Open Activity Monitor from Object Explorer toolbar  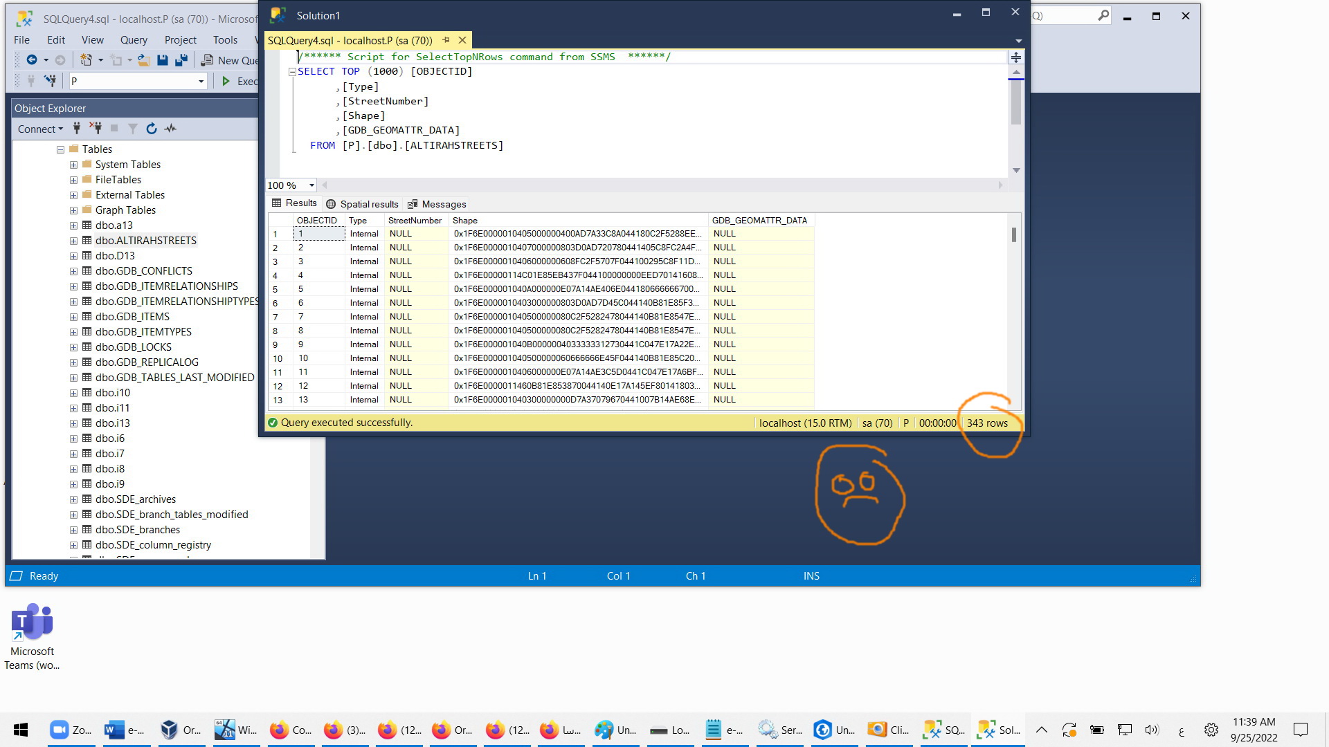tap(171, 129)
